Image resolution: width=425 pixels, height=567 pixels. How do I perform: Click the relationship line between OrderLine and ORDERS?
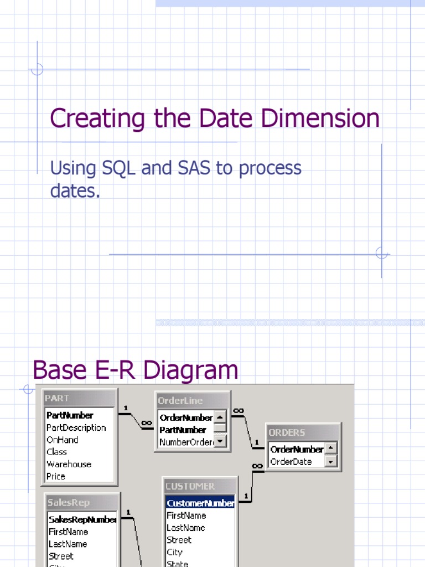[248, 432]
